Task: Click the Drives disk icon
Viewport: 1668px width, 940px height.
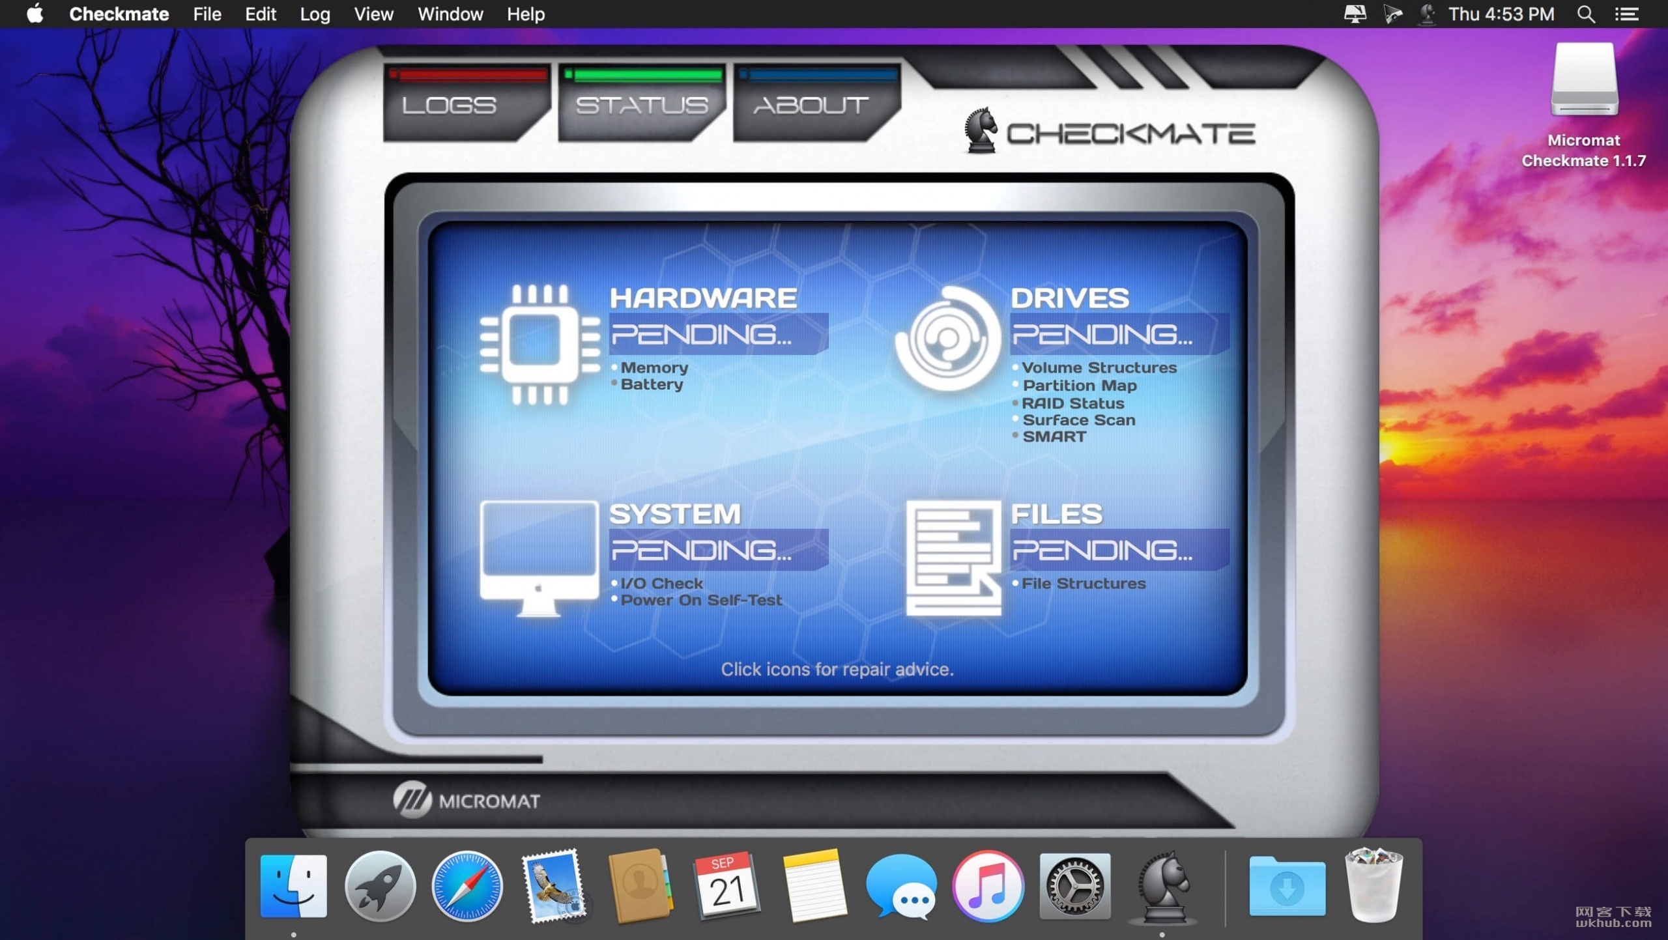Action: pos(948,339)
